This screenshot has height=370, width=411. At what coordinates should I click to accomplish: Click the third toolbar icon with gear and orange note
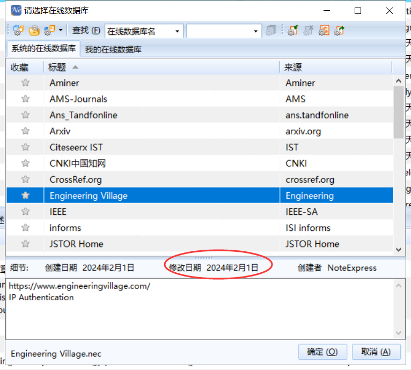click(x=49, y=31)
